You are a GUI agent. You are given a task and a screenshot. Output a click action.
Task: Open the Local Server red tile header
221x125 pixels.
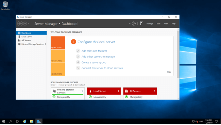coord(104,91)
